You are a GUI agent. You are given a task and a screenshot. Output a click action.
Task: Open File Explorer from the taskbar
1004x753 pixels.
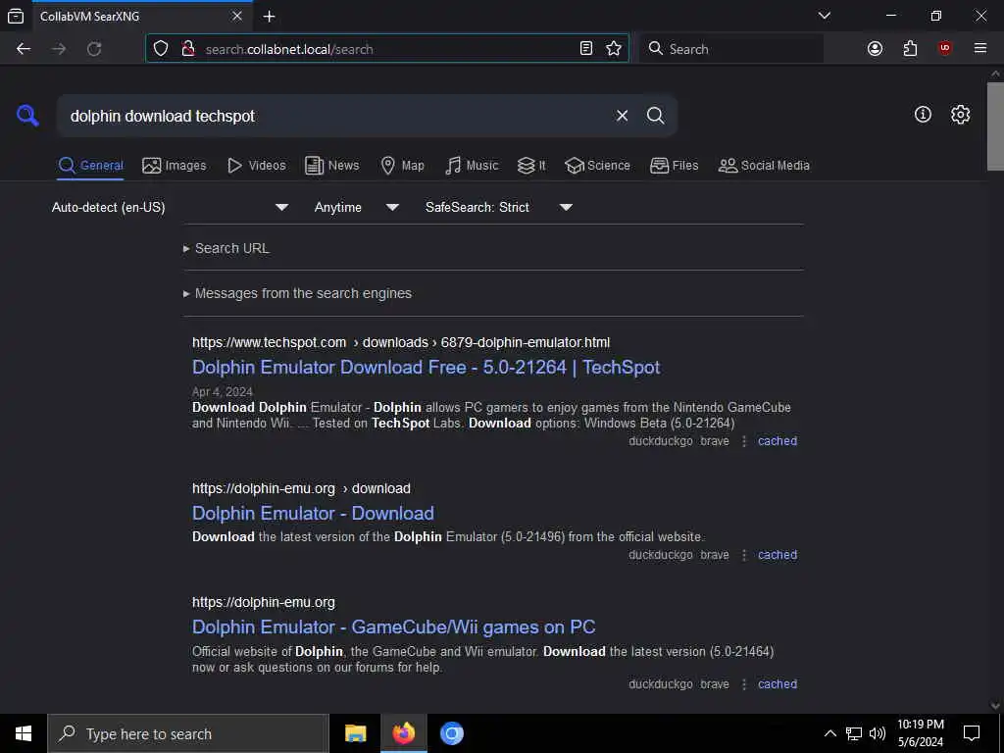(355, 733)
